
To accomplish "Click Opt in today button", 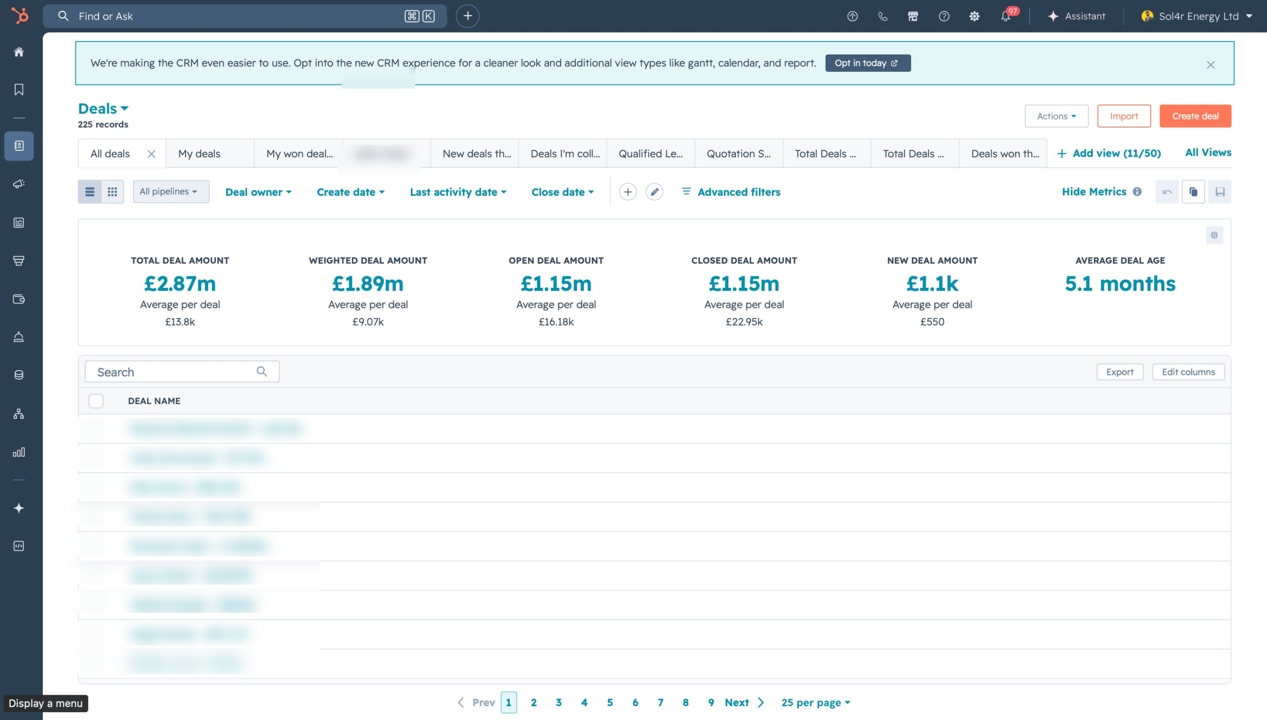I will click(868, 63).
